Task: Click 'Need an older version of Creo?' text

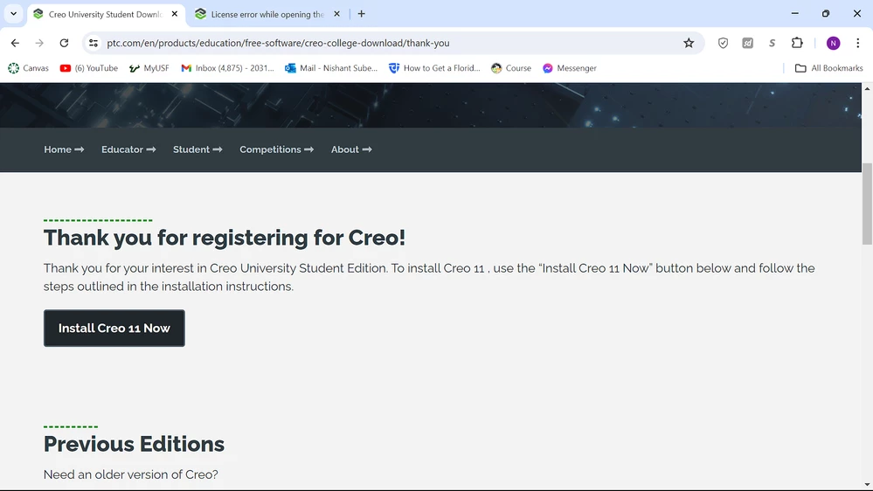Action: [131, 474]
